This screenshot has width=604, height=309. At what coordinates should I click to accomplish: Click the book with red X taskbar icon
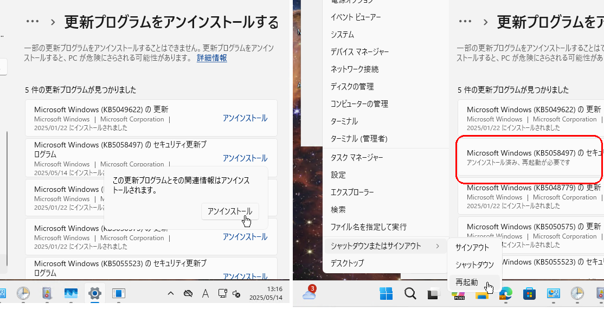(47, 294)
